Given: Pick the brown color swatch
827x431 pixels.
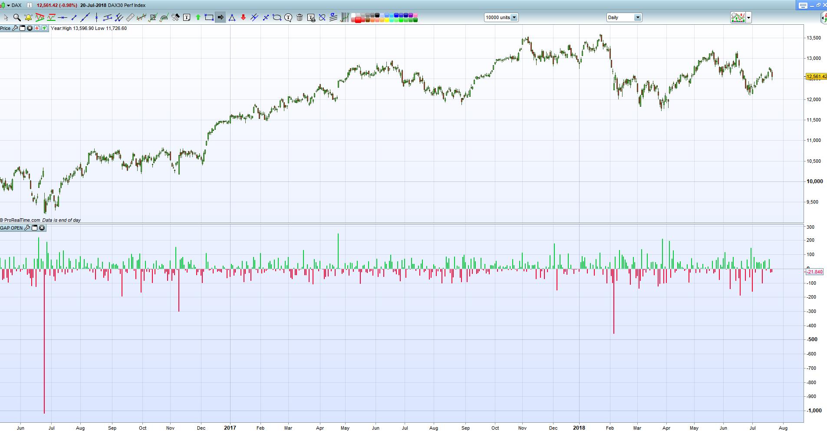Looking at the screenshot, I should click(368, 20).
